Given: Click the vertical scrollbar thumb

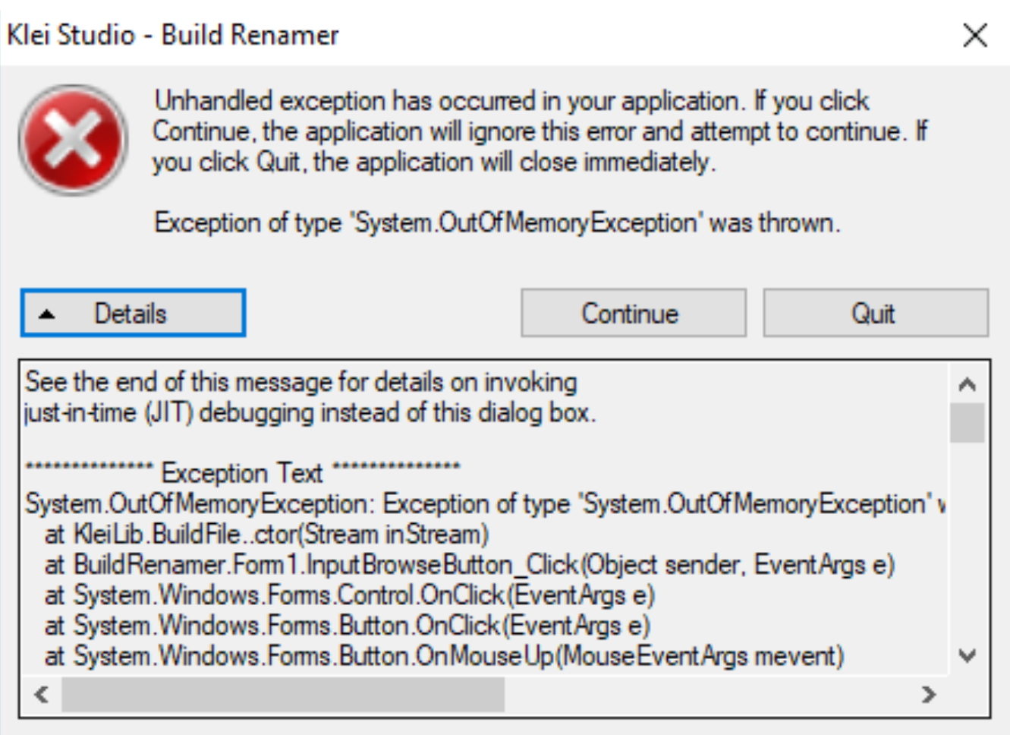Looking at the screenshot, I should pyautogui.click(x=967, y=422).
